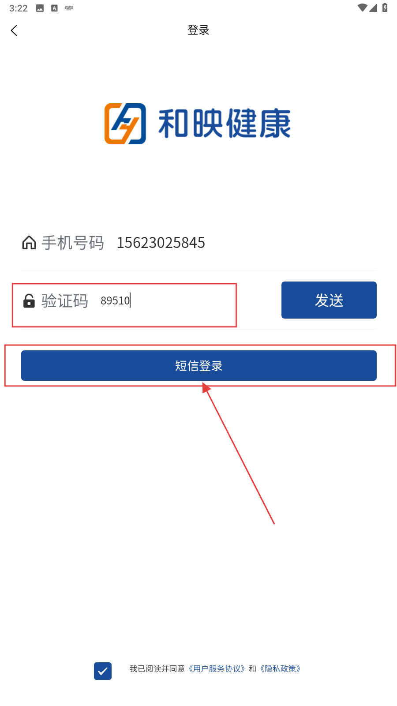Screen dimensions: 397x706
Task: Open the Wi-Fi status icon
Action: [363, 8]
